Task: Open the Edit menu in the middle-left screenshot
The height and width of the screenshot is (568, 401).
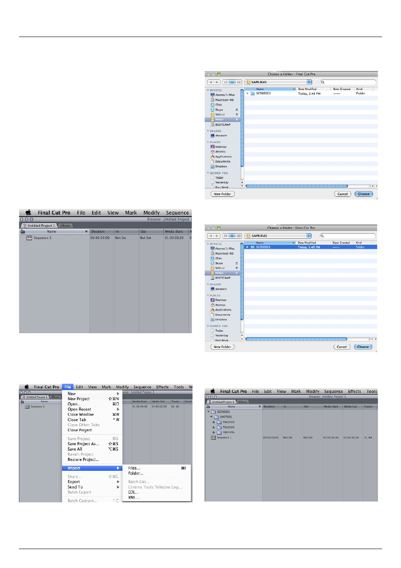Action: pos(96,213)
